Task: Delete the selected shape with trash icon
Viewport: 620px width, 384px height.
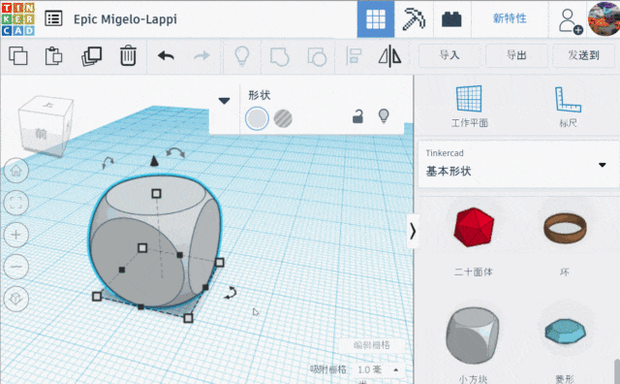Action: pos(128,55)
